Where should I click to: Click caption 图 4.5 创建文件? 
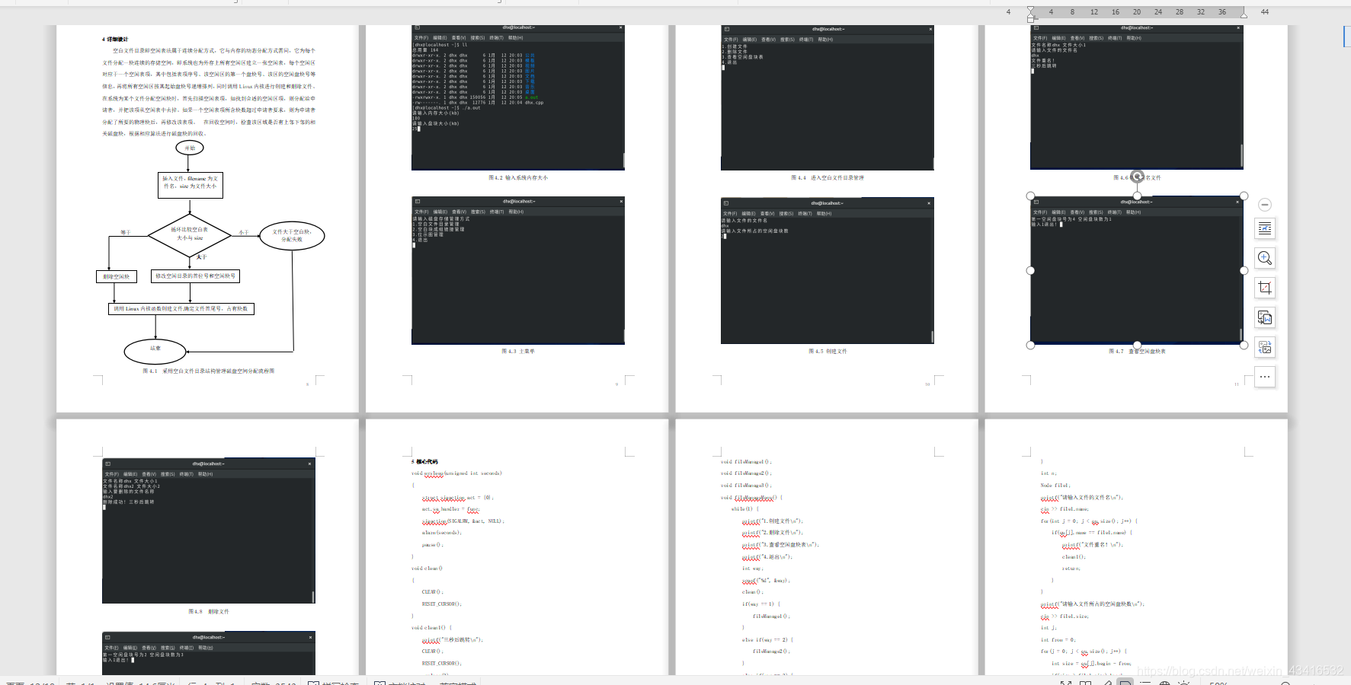[x=828, y=352]
